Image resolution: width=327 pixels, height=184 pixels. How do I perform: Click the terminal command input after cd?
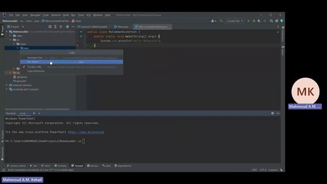[x=84, y=141]
